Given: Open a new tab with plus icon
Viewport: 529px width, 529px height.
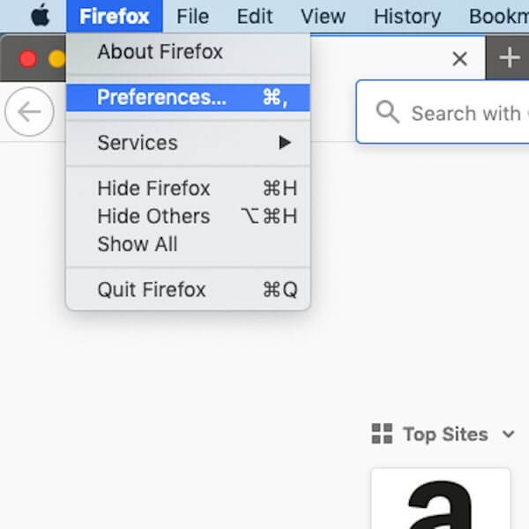Looking at the screenshot, I should tap(509, 58).
